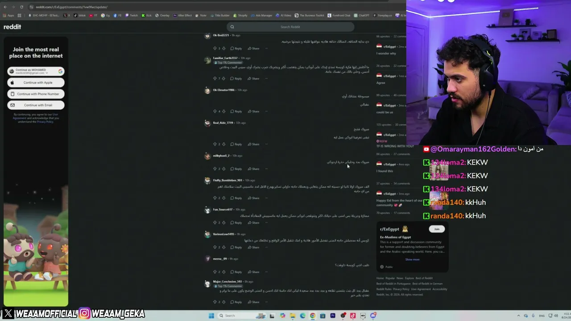Open more options on milkybun5_2 comment
Viewport: 571px width, 321px height.
267,169
